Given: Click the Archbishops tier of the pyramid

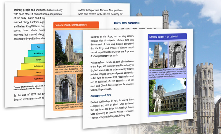Looking at the screenshot, I should tap(36, 53).
